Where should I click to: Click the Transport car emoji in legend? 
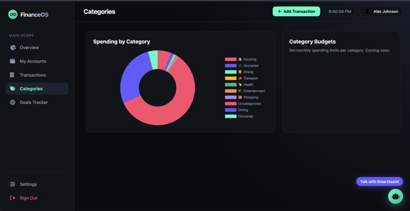(x=240, y=78)
